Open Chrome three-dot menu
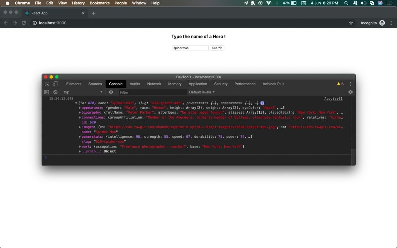This screenshot has height=248, width=397. [x=391, y=23]
